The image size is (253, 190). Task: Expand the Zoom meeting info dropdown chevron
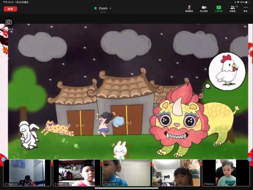point(110,8)
